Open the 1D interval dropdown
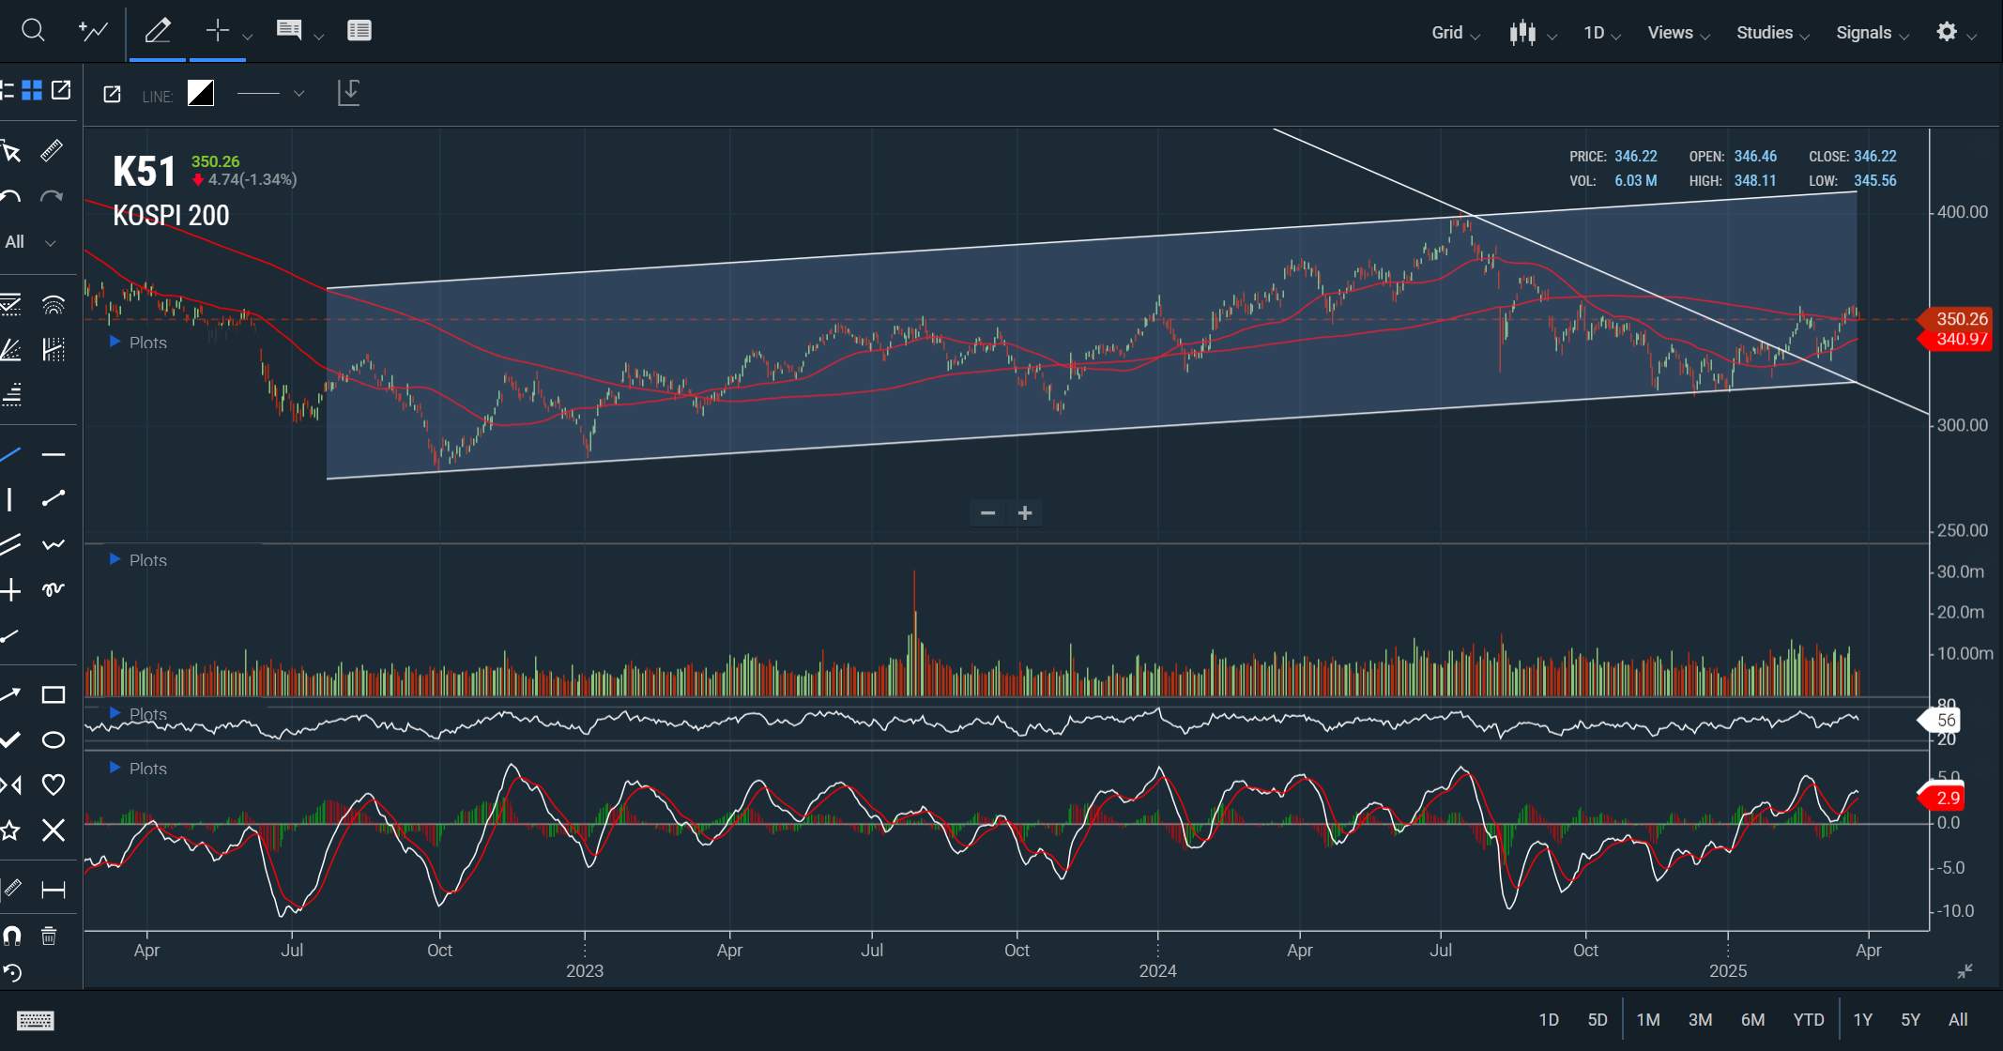This screenshot has height=1051, width=2003. 1602,33
